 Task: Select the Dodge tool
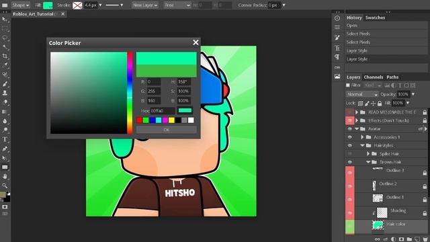pyautogui.click(x=5, y=130)
